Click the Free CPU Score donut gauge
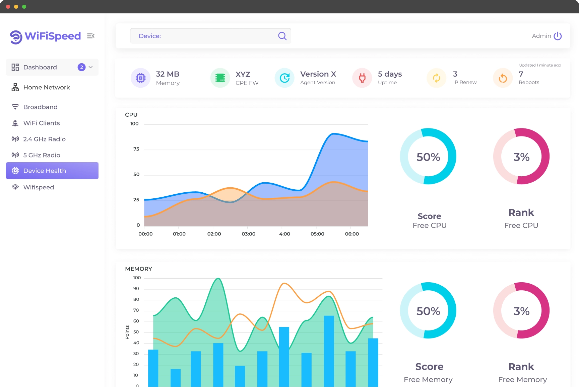The height and width of the screenshot is (387, 579). (428, 156)
